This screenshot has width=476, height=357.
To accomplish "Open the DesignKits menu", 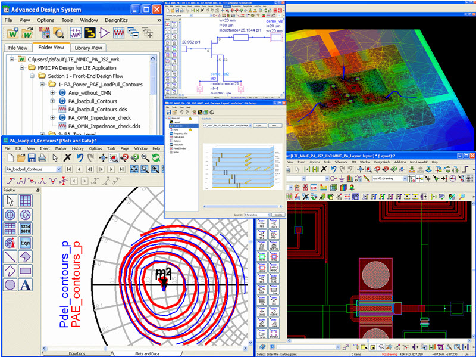I will pyautogui.click(x=116, y=20).
